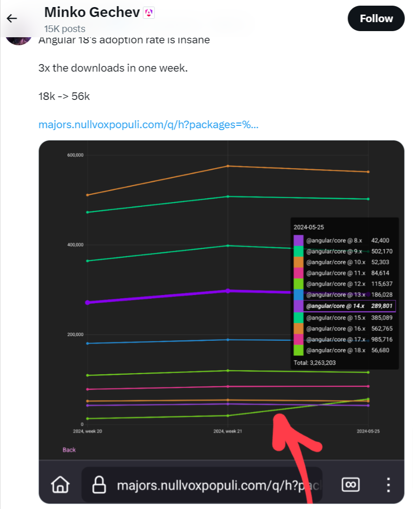The height and width of the screenshot is (509, 413).
Task: Open the three-dot browser menu
Action: coord(388,484)
